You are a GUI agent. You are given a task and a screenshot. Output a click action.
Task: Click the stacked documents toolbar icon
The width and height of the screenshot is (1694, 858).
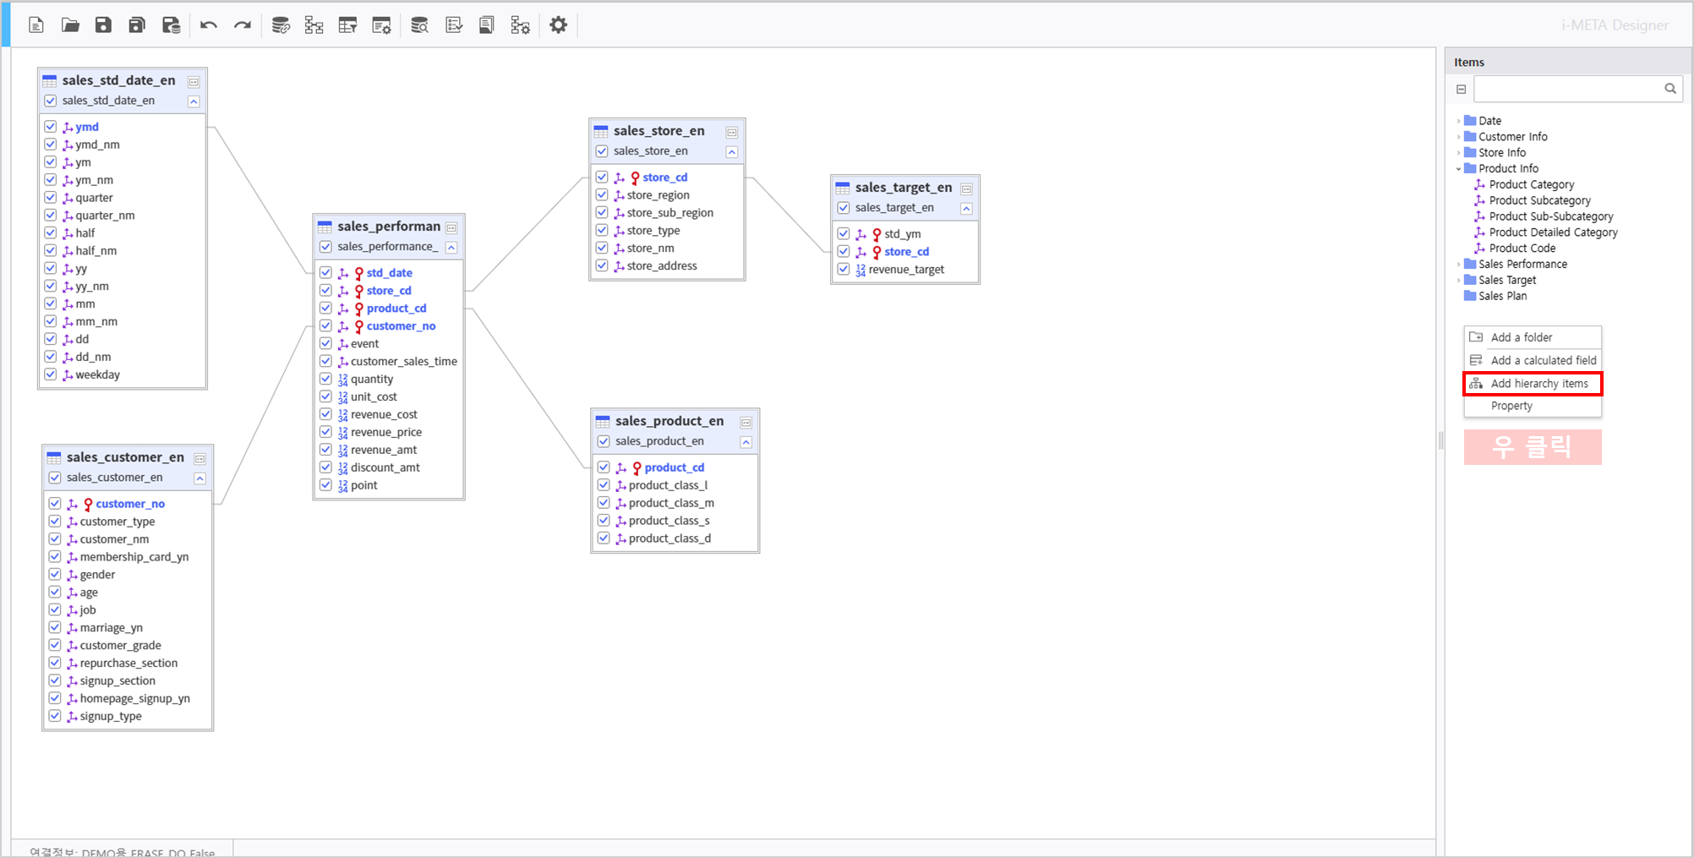coord(486,25)
